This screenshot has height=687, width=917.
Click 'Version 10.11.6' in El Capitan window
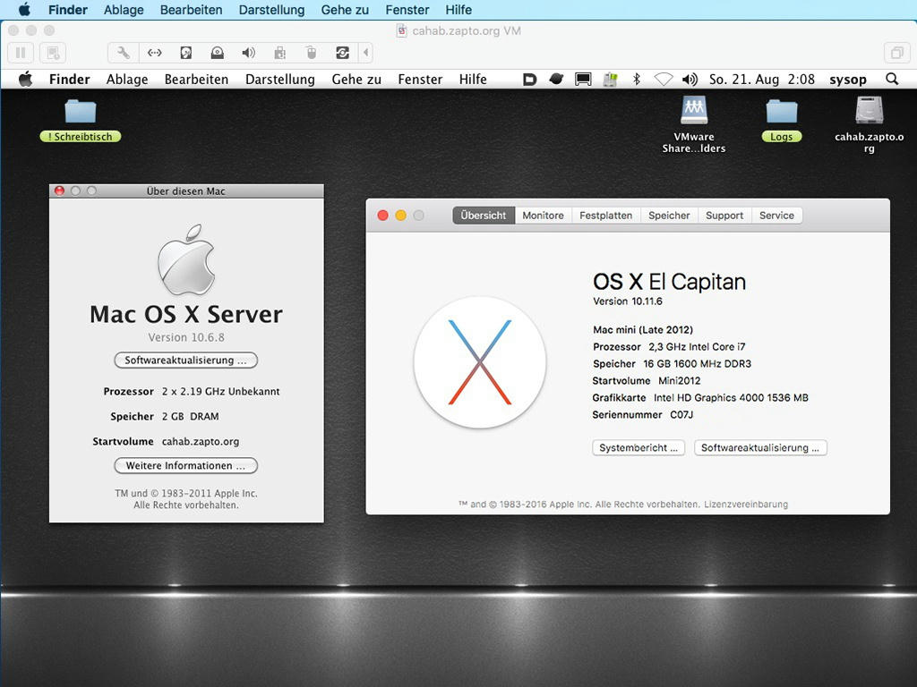click(x=628, y=301)
